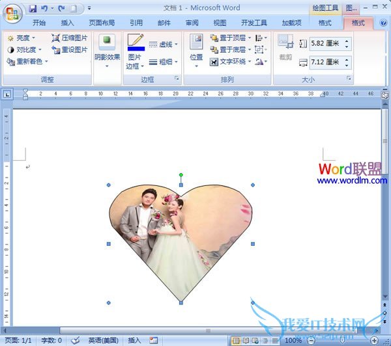Open the 虚线 dash style menu

tap(164, 45)
